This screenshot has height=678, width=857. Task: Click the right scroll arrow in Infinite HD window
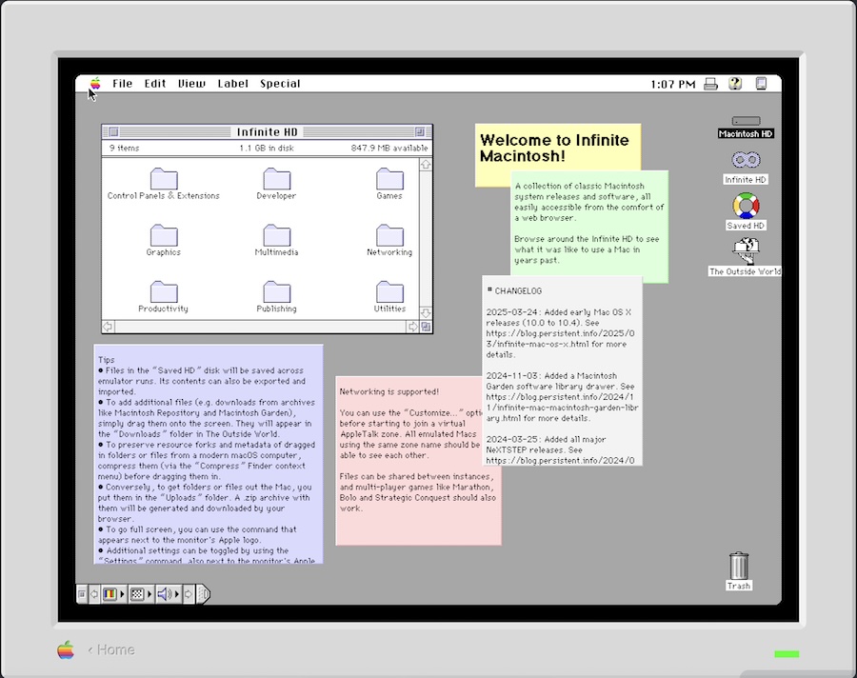pos(413,327)
